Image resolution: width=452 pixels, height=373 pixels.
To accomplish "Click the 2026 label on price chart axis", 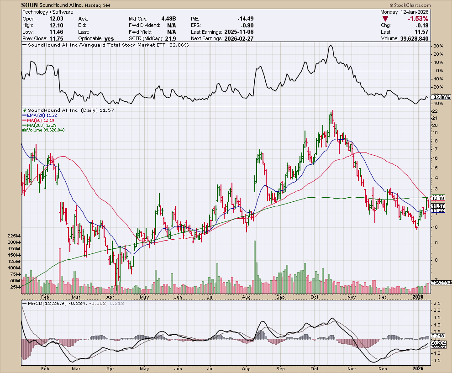I will point(418,297).
